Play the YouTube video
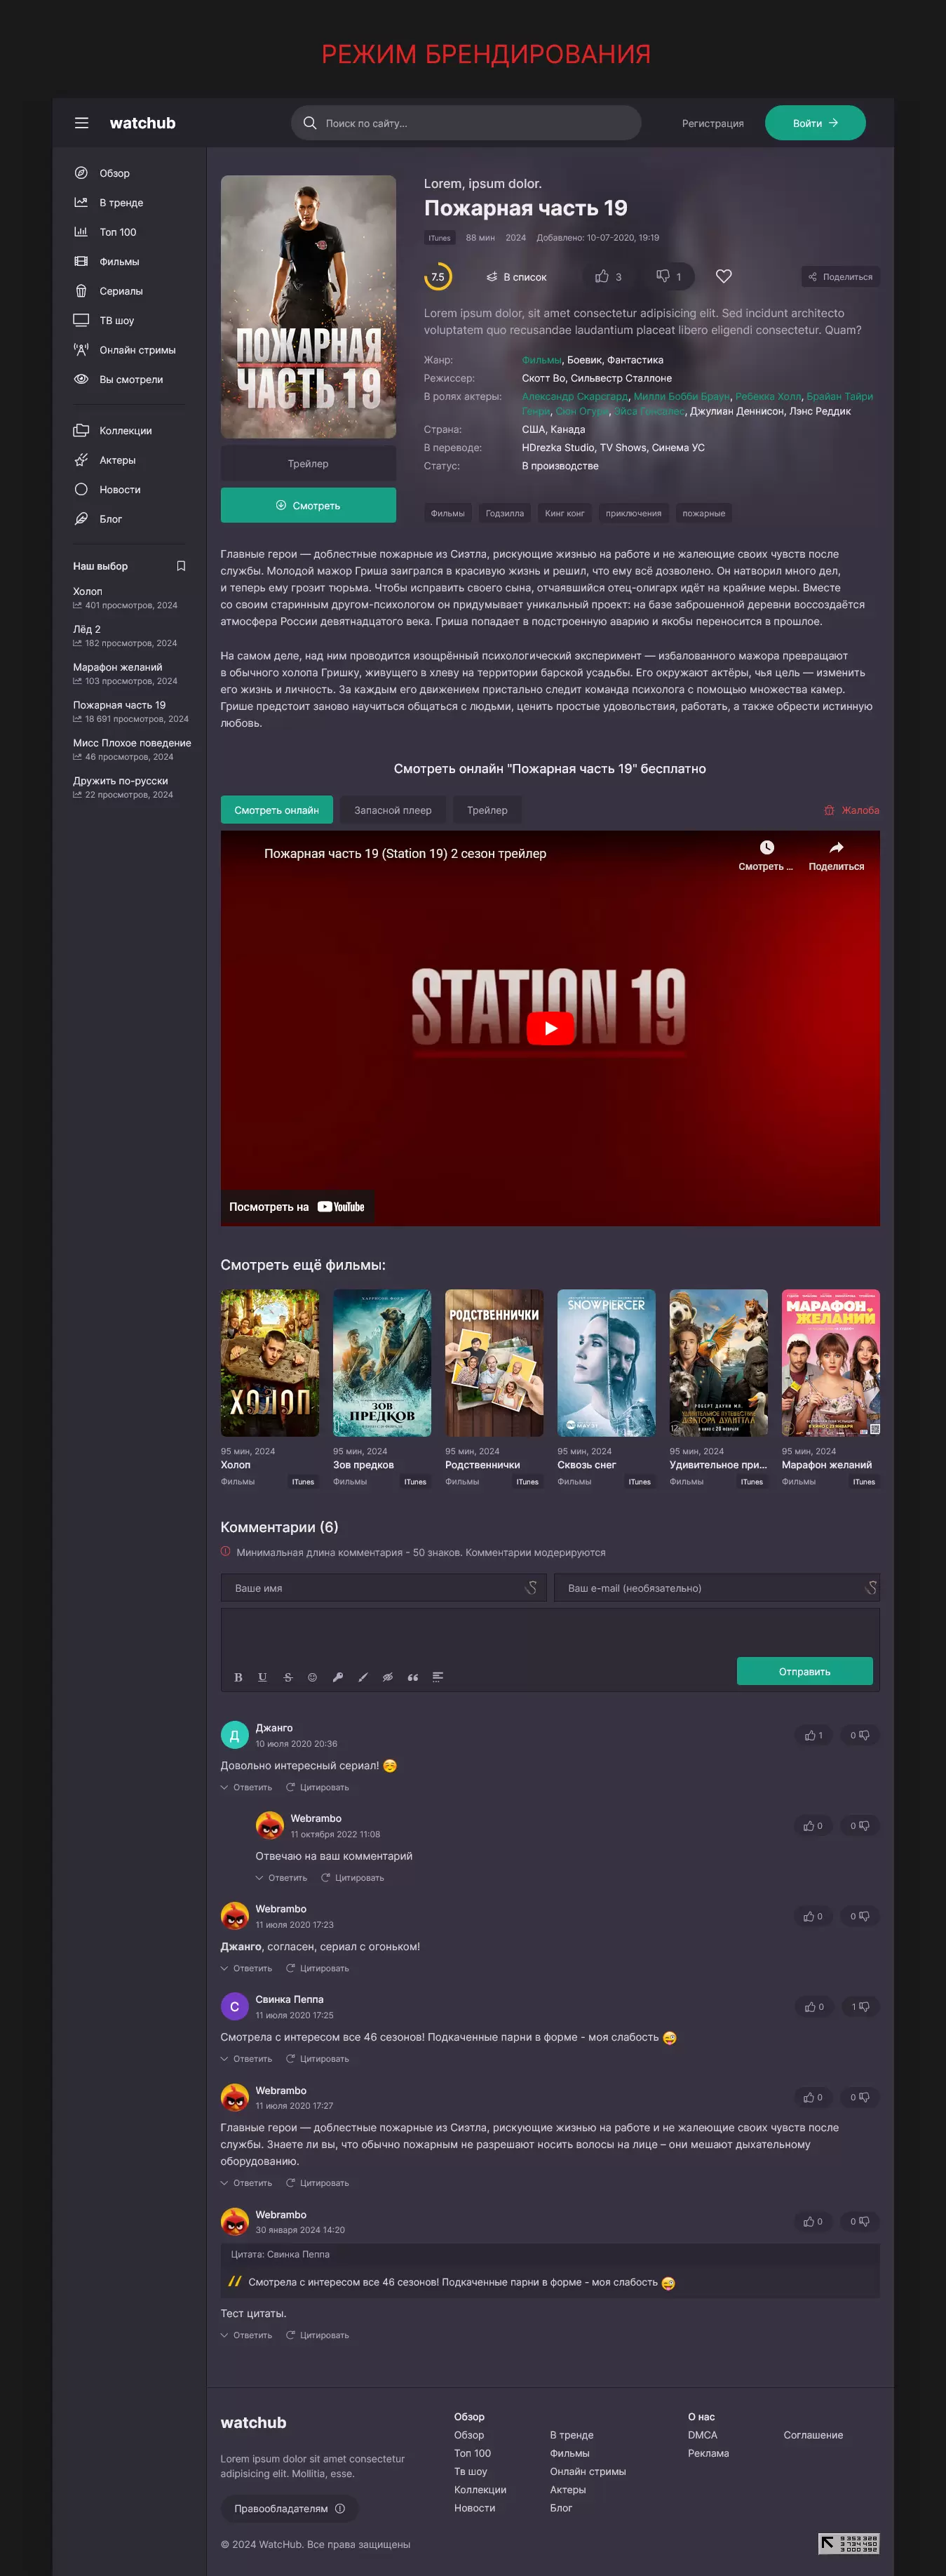Screen dimensions: 946x2576 pyautogui.click(x=550, y=1028)
